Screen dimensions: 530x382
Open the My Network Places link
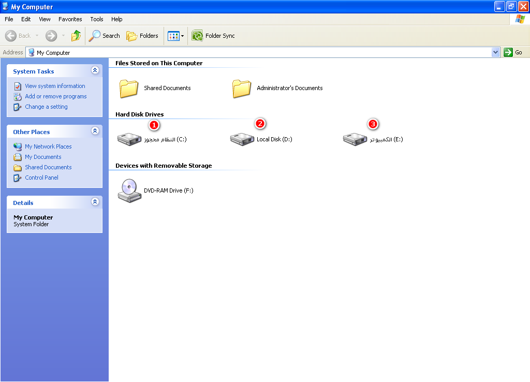click(x=48, y=146)
